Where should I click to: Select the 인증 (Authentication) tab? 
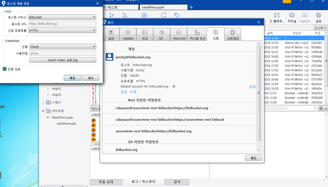[x=216, y=34]
